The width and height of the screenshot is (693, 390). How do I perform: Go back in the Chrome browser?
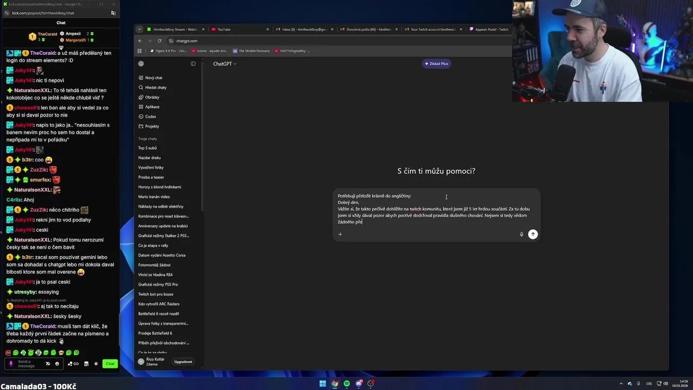[140, 41]
